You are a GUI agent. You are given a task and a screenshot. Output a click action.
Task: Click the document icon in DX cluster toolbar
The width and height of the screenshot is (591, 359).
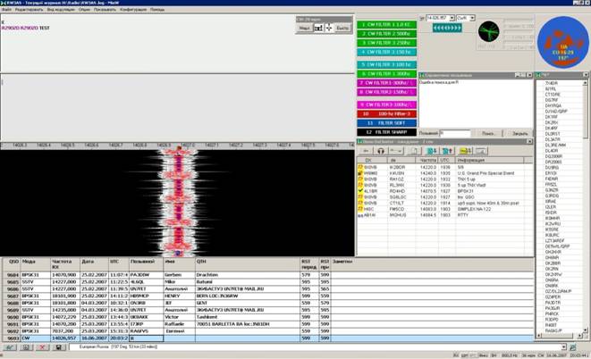pos(414,151)
